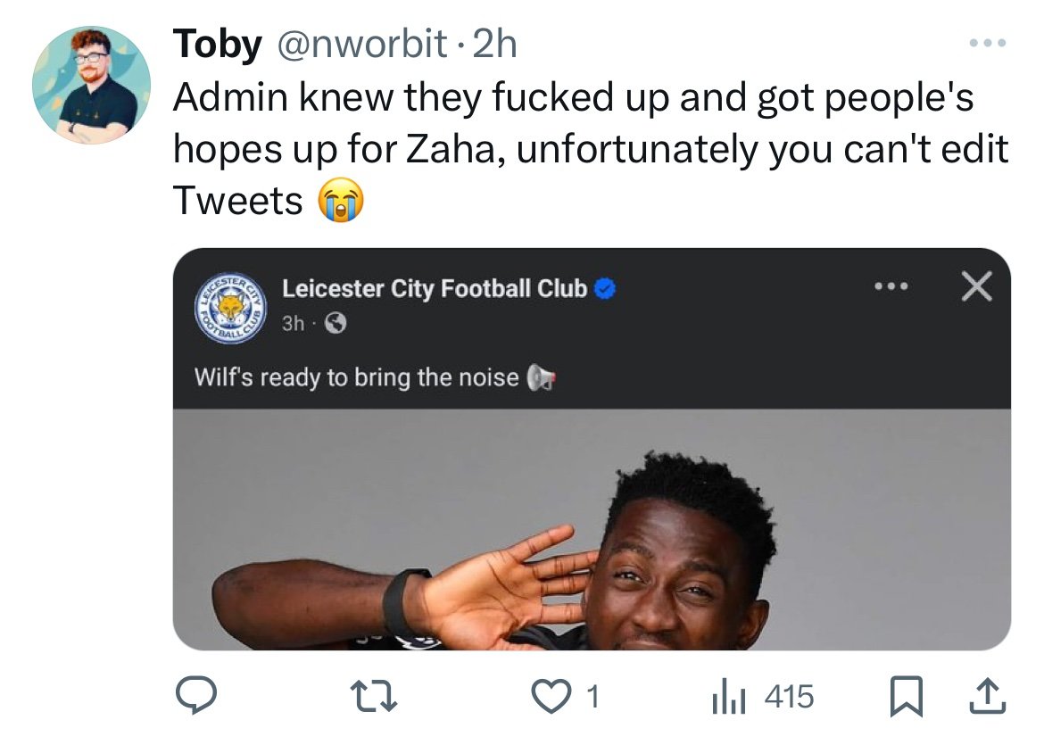1044x753 pixels.
Task: Open the reply speech bubble icon
Action: 195,696
